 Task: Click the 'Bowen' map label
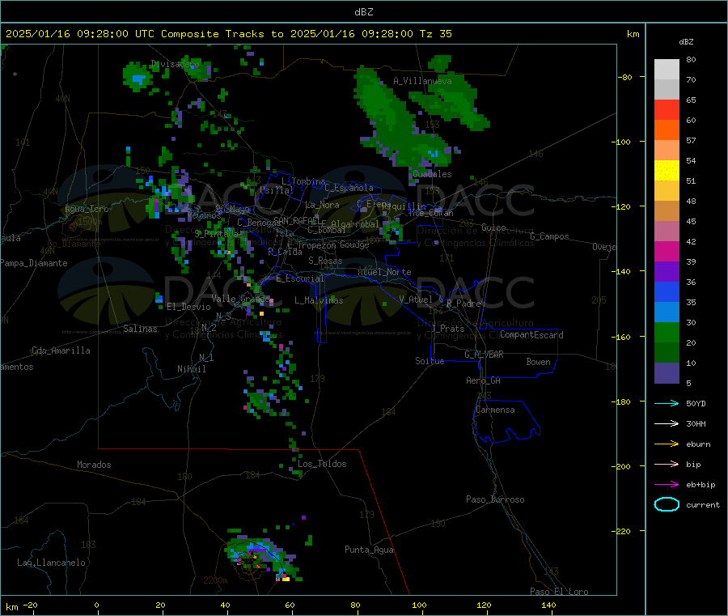coord(538,362)
